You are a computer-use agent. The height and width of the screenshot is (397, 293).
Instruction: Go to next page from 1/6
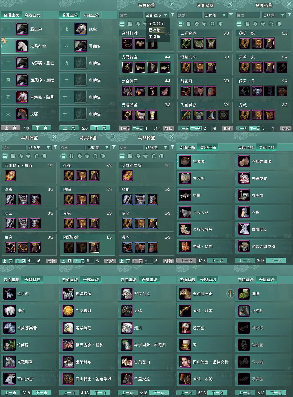click(42, 128)
